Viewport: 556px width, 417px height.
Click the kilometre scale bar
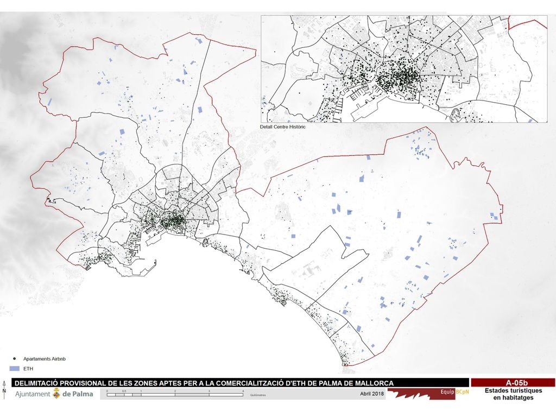click(x=175, y=394)
